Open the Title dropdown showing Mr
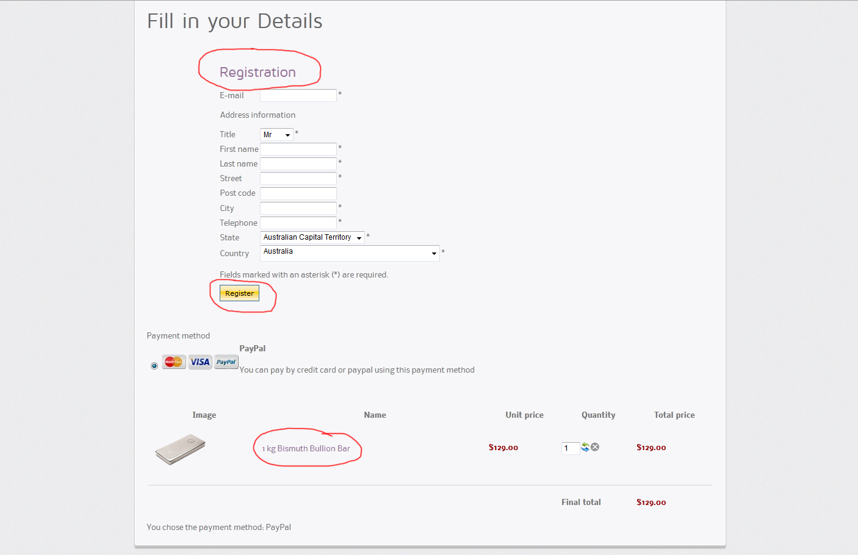This screenshot has height=555, width=858. coord(276,135)
